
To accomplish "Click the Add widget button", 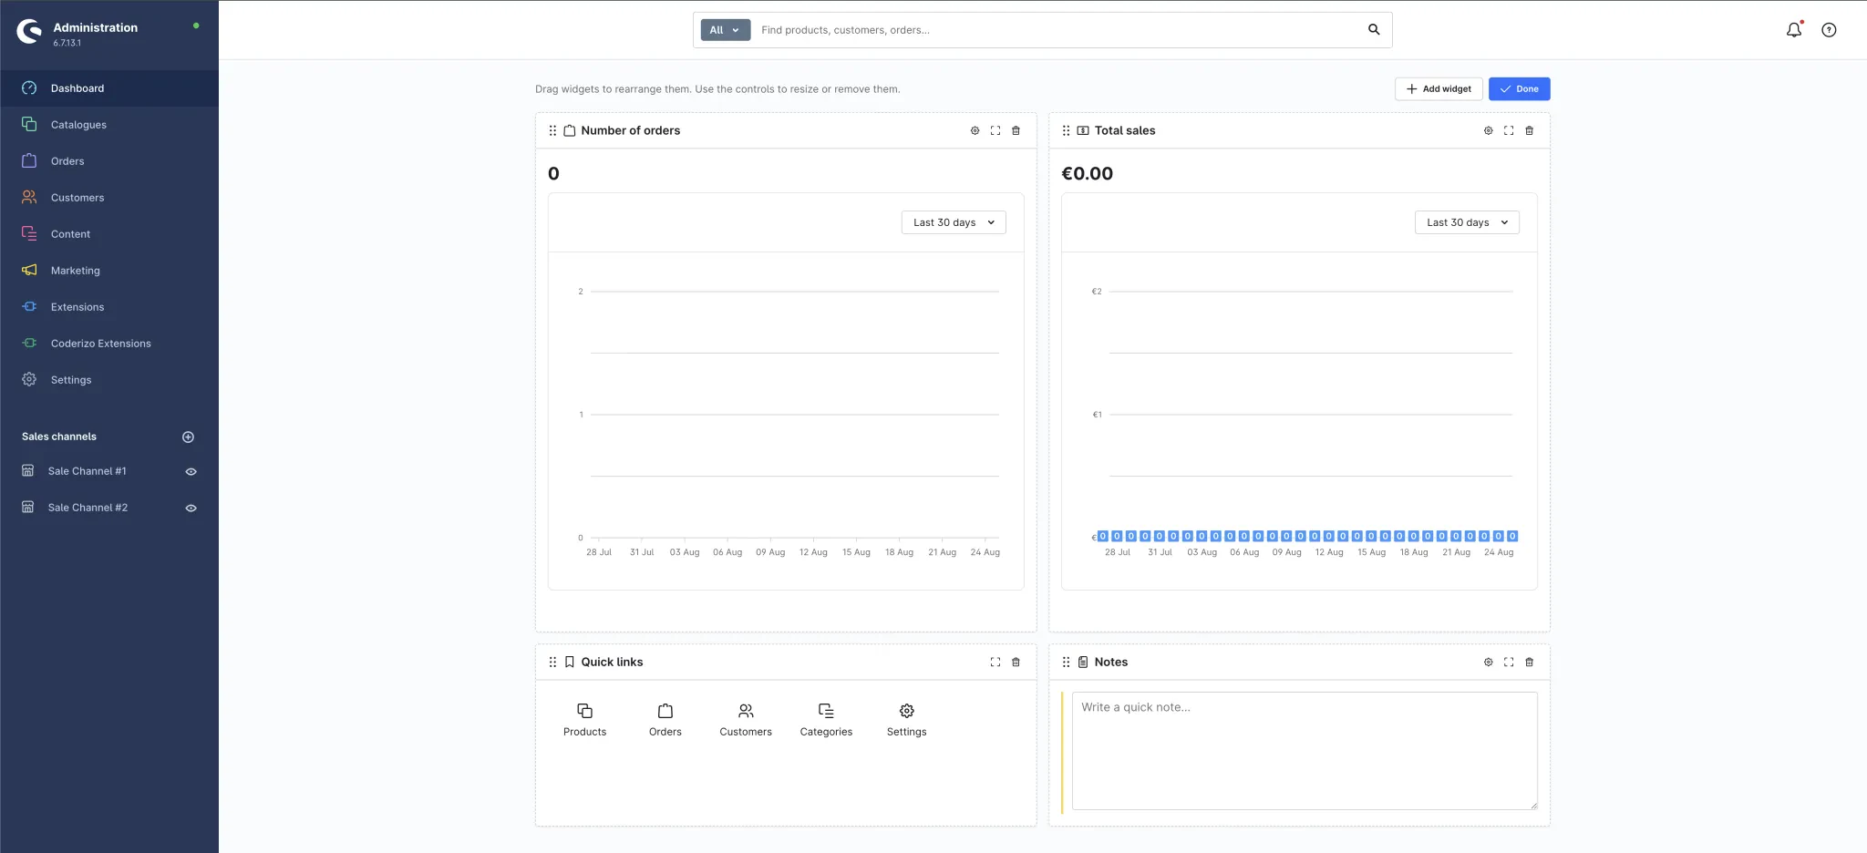I will point(1439,88).
